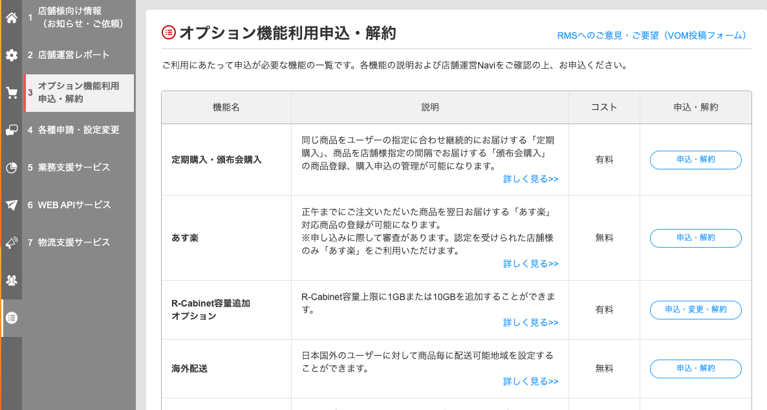Click the オプション機能利用申込・解約 page heading
Screen dimensions: 767x410
287,33
